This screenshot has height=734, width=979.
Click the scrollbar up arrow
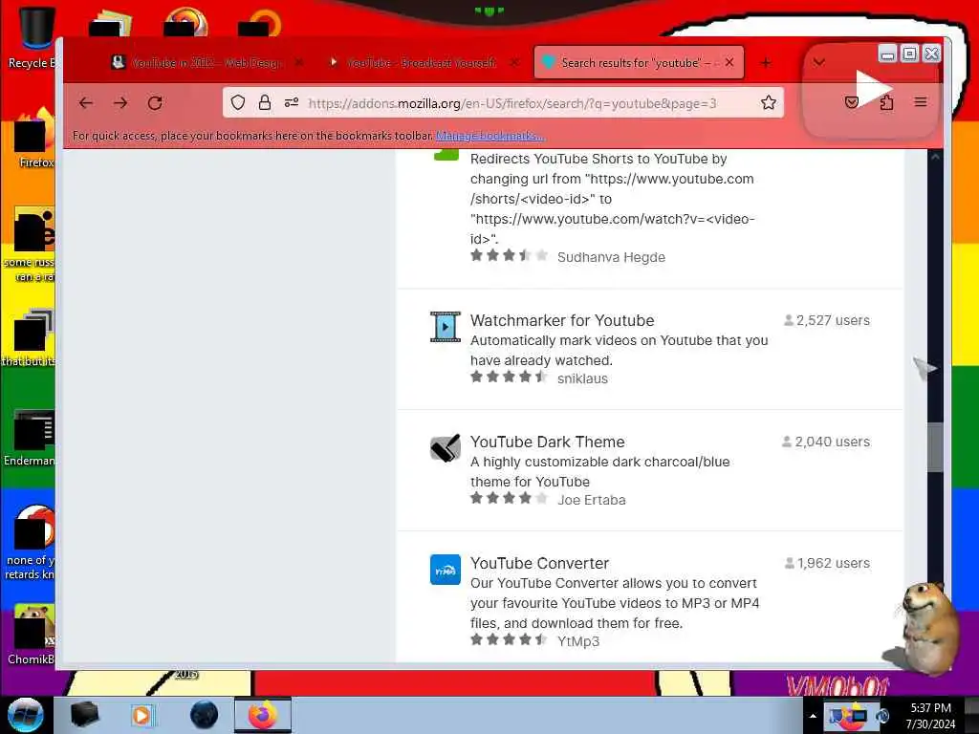pyautogui.click(x=935, y=158)
